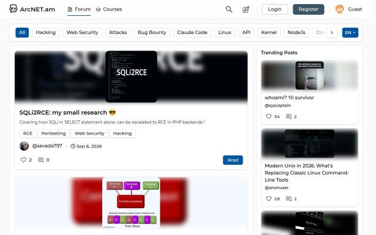Click the SQLi2RCE post banner image
Screen dimensions: 376x235
(x=131, y=77)
